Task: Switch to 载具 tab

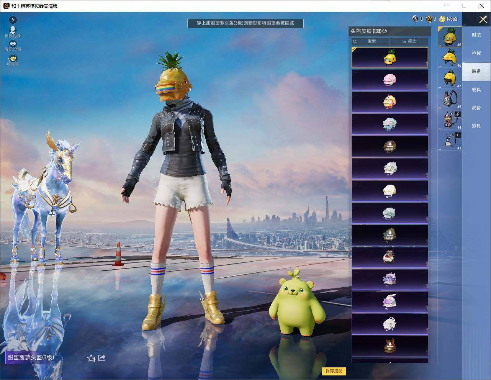Action: tap(476, 90)
